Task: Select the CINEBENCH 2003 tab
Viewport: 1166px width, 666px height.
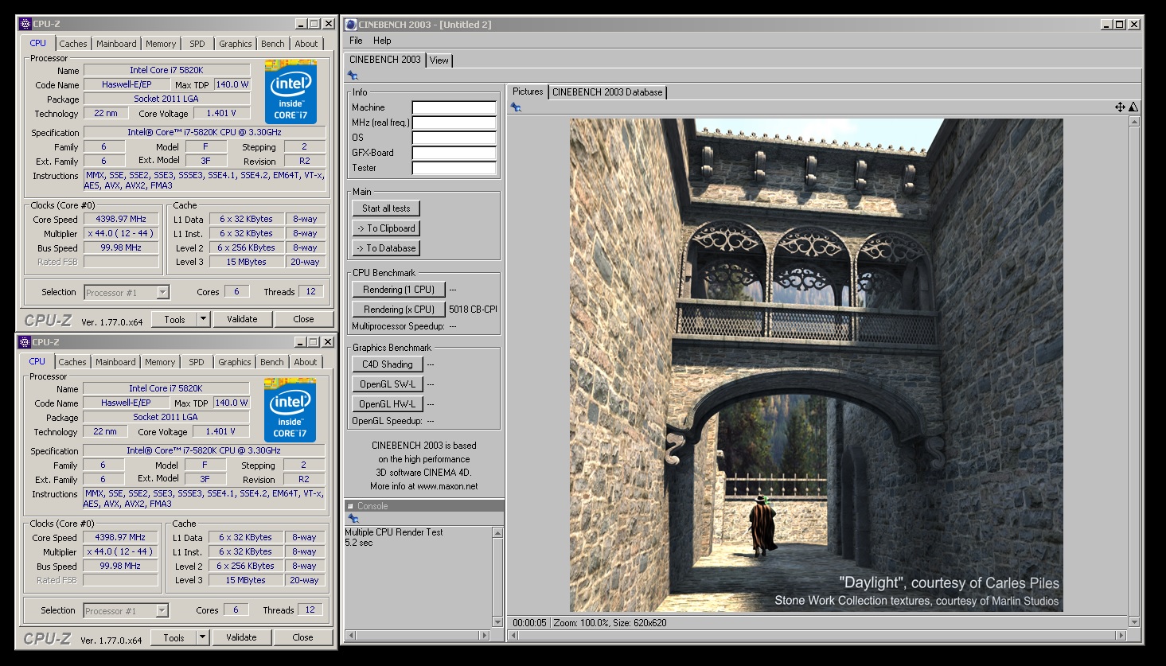Action: click(385, 60)
